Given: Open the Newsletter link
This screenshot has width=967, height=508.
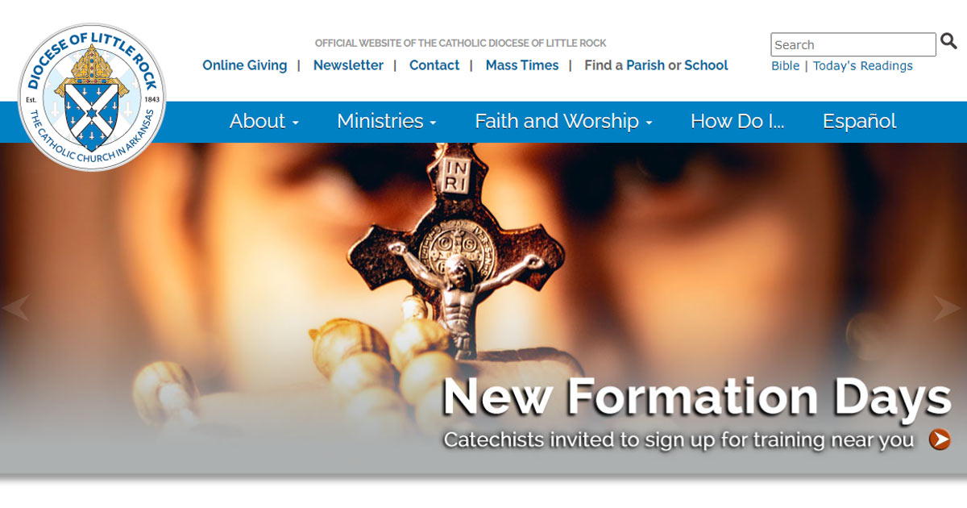Looking at the screenshot, I should click(348, 65).
